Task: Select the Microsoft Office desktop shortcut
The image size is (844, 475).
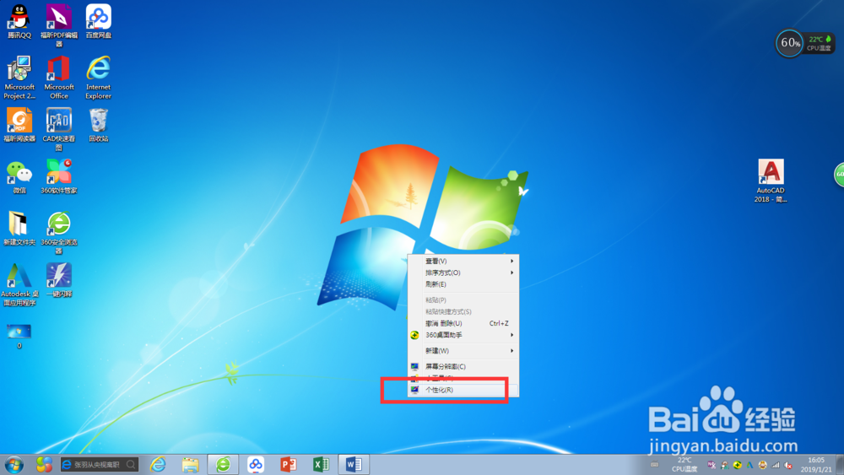Action: 59,78
